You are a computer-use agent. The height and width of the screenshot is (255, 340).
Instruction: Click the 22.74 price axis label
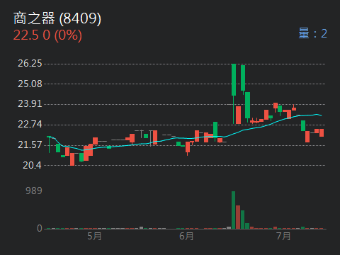30,124
